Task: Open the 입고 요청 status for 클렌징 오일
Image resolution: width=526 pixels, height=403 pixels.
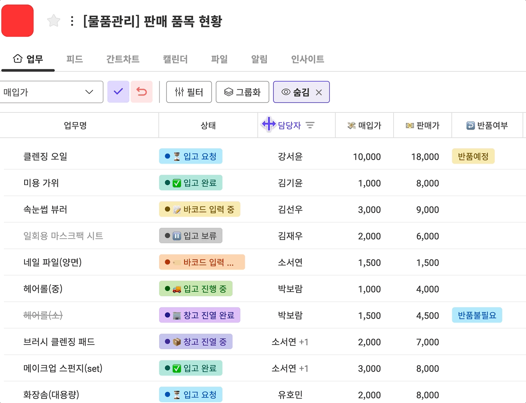Action: click(191, 156)
